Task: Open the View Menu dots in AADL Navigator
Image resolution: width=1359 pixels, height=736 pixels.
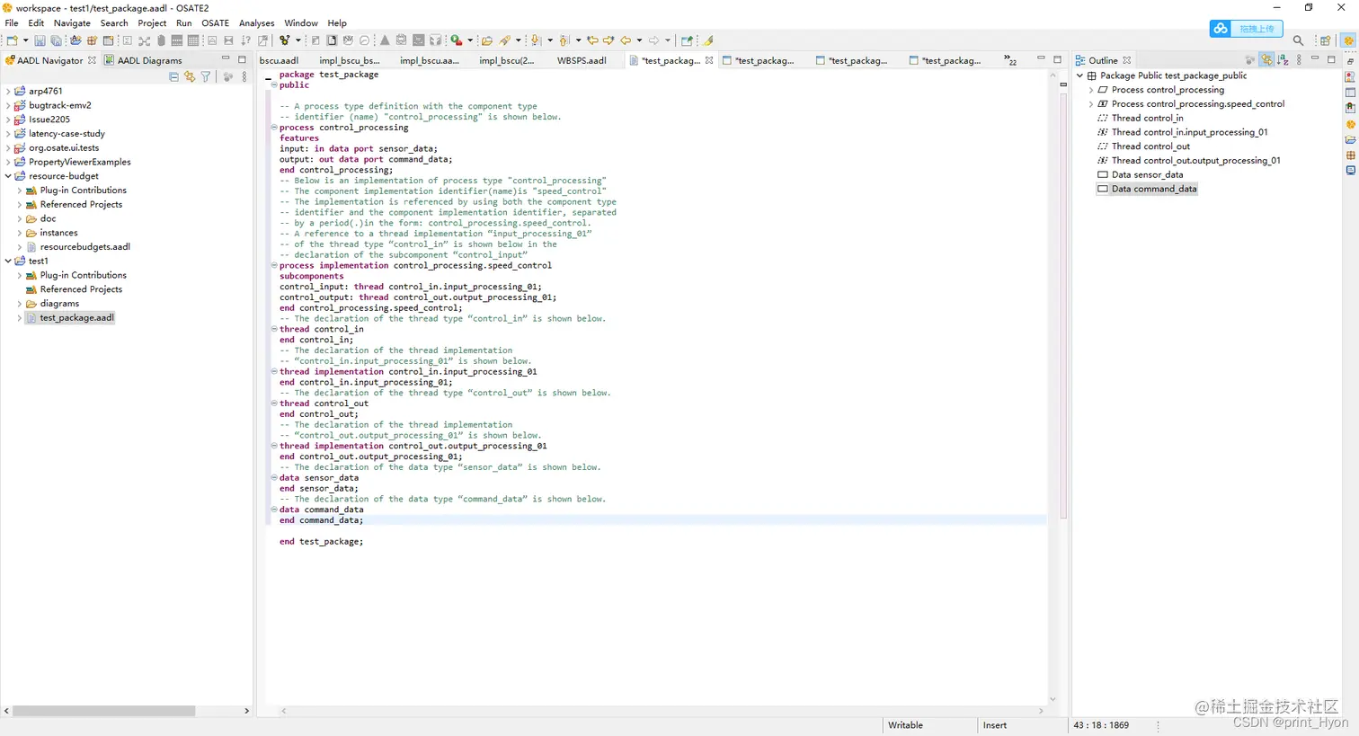Action: (x=244, y=77)
